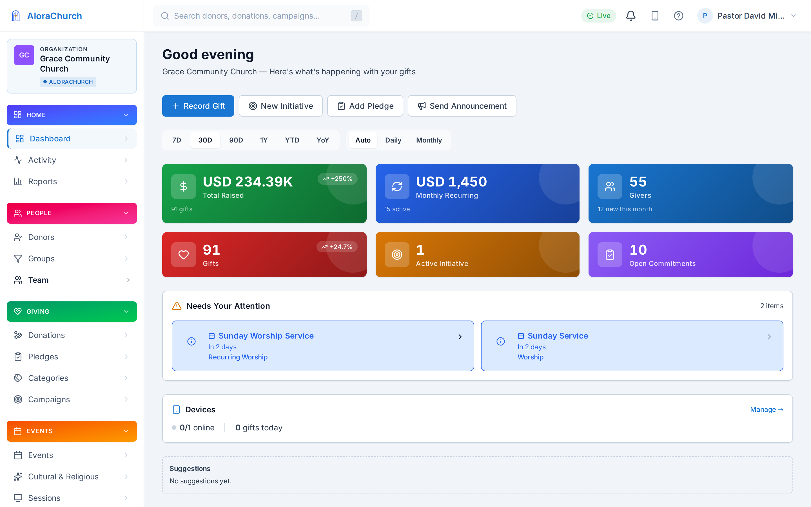Click the Cultural & Religious sparkle icon
Image resolution: width=811 pixels, height=507 pixels.
coord(18,477)
